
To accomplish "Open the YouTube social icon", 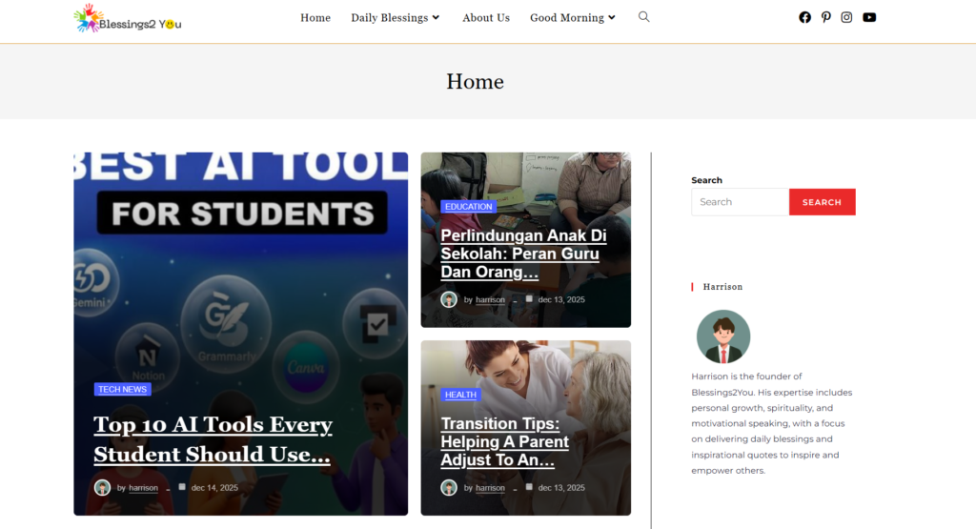I will pos(869,17).
